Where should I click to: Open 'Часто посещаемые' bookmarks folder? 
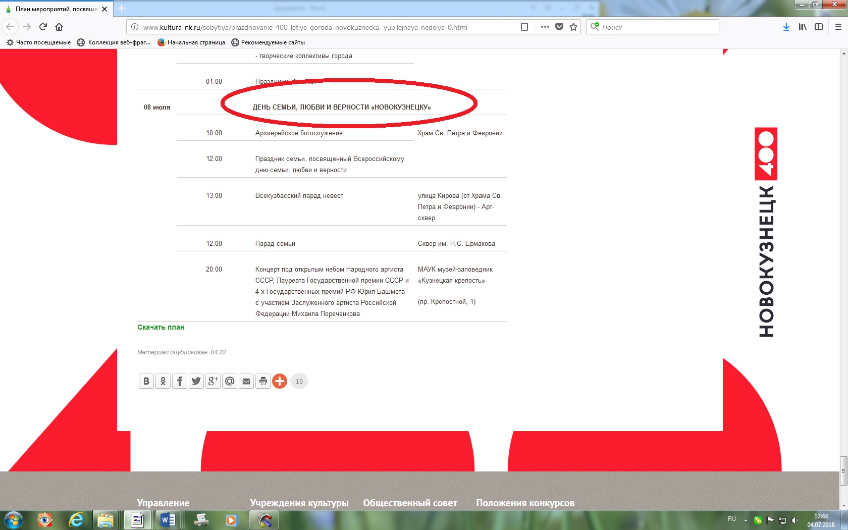click(39, 42)
